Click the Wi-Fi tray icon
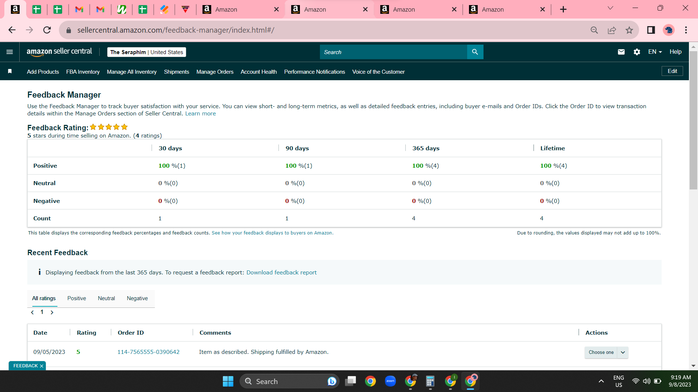Image resolution: width=698 pixels, height=392 pixels. [x=635, y=381]
